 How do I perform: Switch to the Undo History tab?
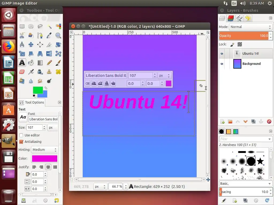[248, 18]
